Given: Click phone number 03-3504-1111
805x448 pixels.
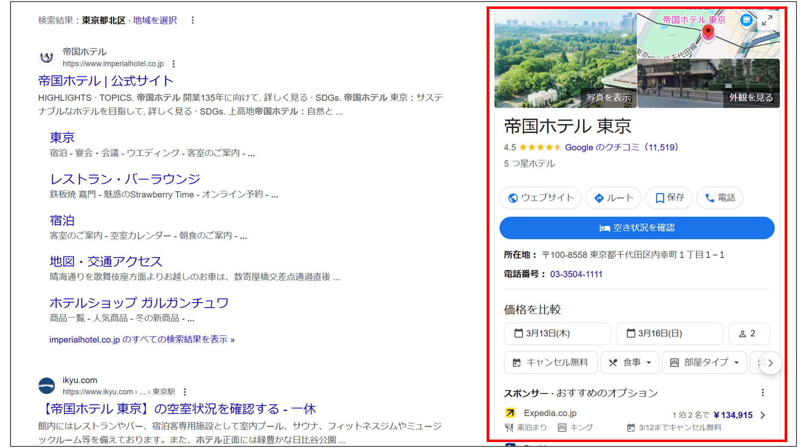Looking at the screenshot, I should pyautogui.click(x=576, y=274).
